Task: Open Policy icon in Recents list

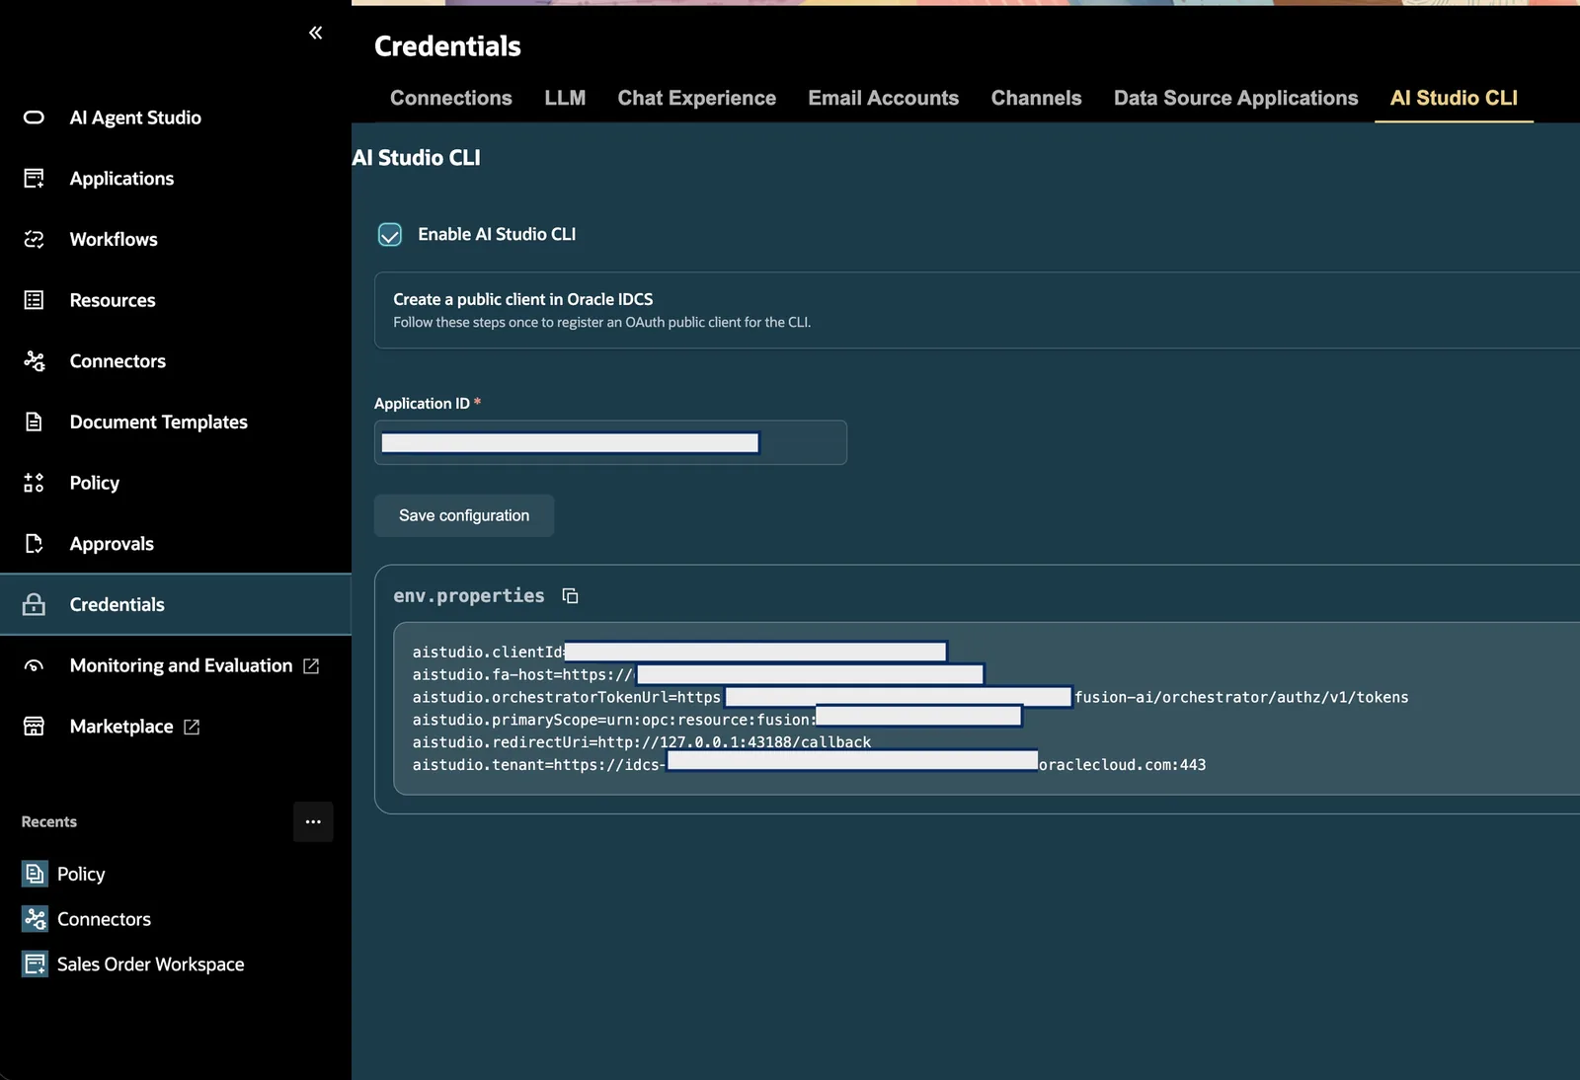Action: 35,874
